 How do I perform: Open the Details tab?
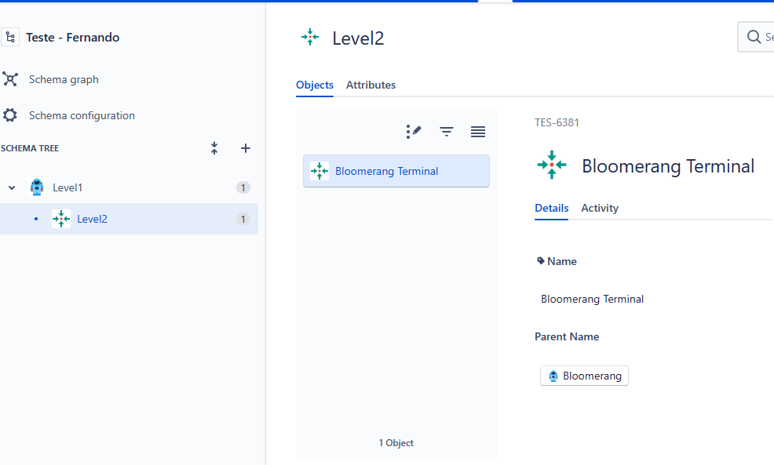[x=552, y=208]
